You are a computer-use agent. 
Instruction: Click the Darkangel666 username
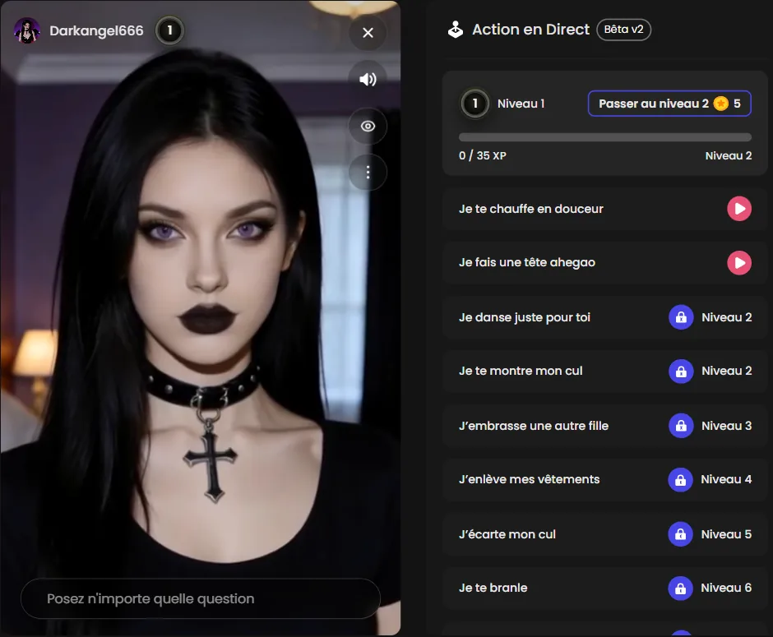pos(97,30)
